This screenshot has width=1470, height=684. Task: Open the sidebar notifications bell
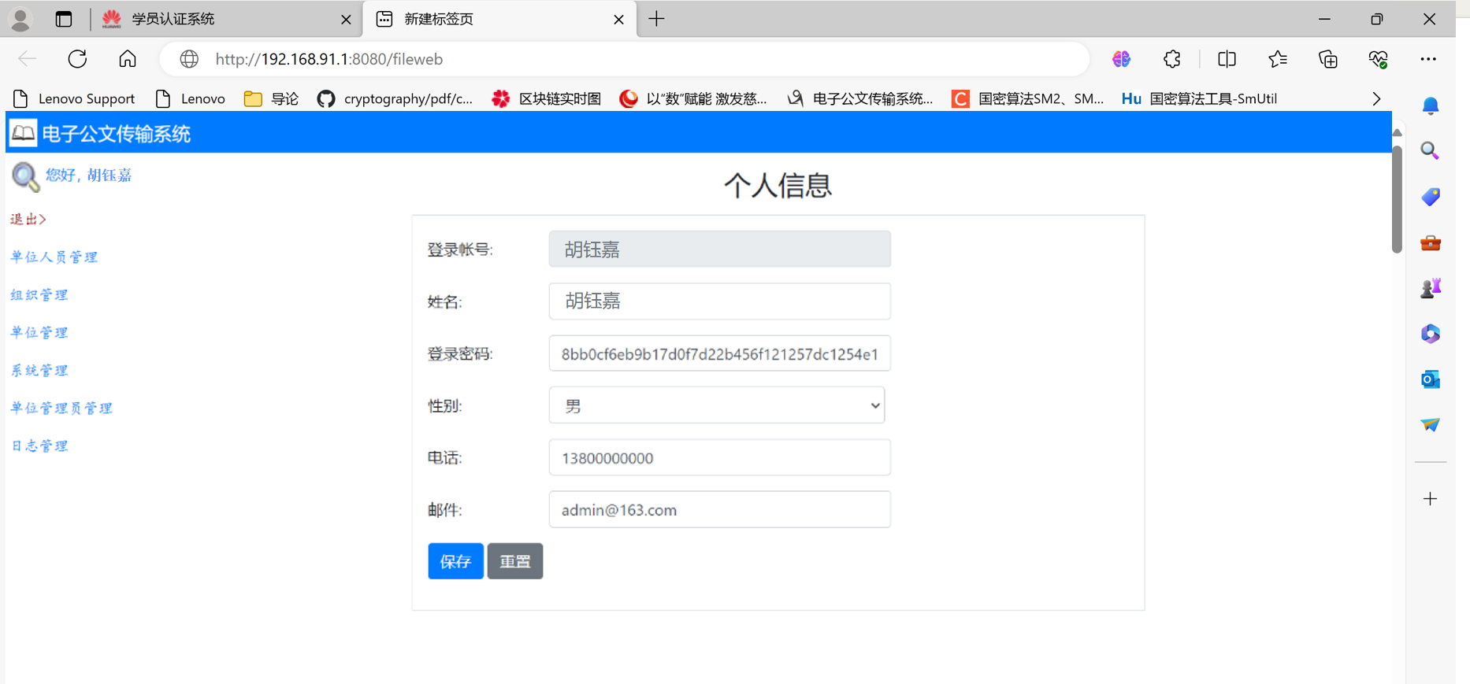pos(1431,105)
